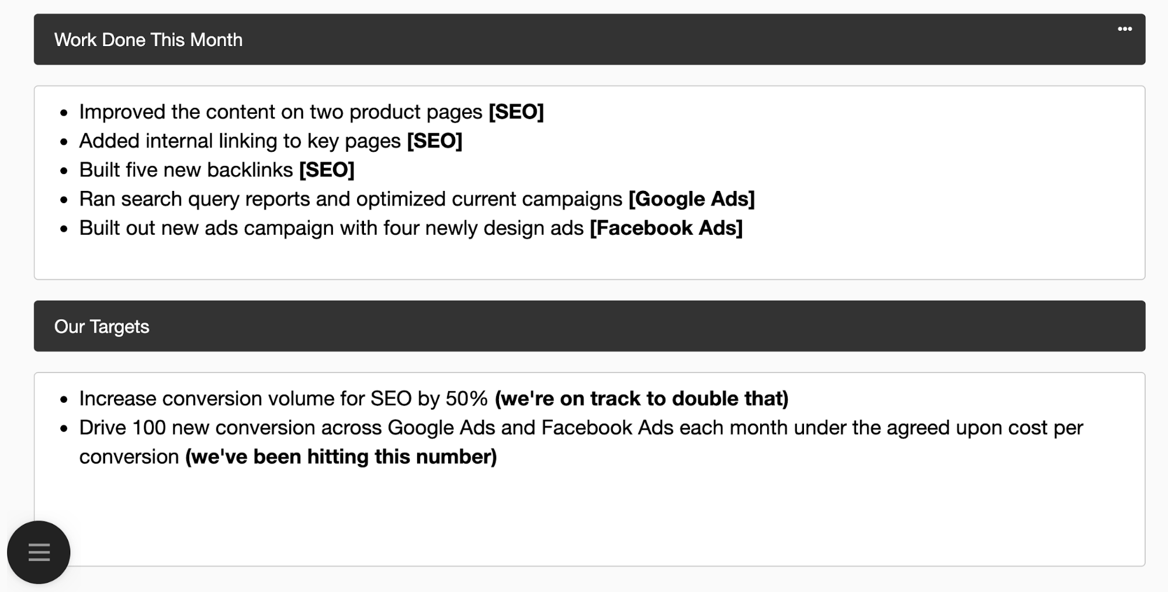Open the round hamburger menu button
The image size is (1168, 592).
[39, 552]
